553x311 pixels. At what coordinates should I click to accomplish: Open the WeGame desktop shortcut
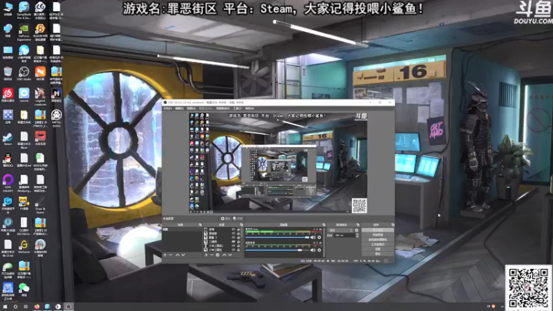pos(24,245)
